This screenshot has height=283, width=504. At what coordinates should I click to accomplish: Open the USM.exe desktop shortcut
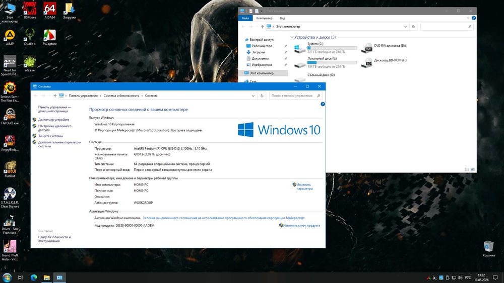30,11
